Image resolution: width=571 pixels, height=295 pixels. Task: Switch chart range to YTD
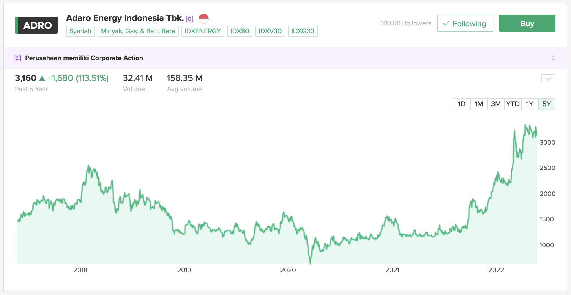pyautogui.click(x=513, y=104)
